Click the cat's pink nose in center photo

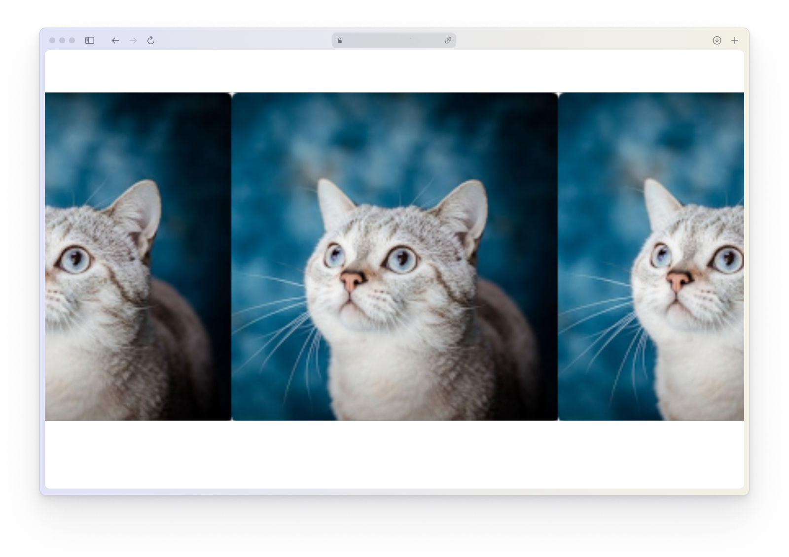click(x=351, y=282)
